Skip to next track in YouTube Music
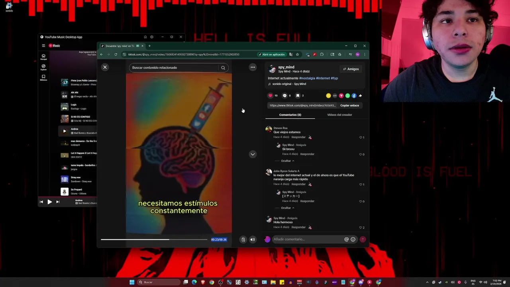 [58, 202]
